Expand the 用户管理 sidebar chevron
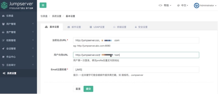Screen dimensions: 218x94 (33, 24)
